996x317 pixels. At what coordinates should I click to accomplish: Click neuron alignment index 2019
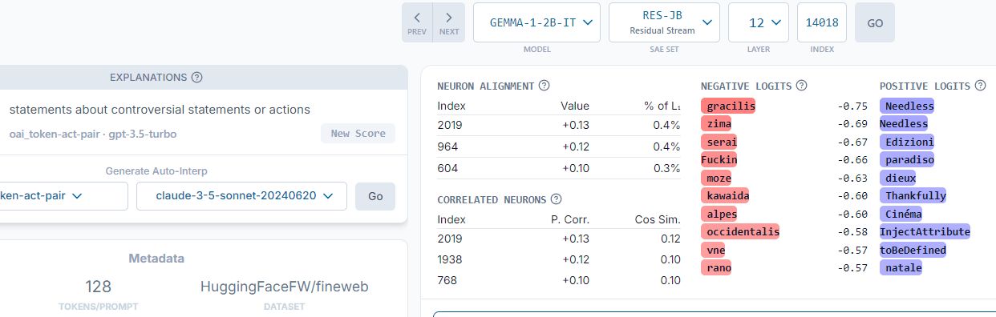pyautogui.click(x=449, y=125)
